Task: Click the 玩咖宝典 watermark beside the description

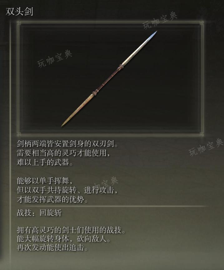Action: pyautogui.click(x=206, y=147)
